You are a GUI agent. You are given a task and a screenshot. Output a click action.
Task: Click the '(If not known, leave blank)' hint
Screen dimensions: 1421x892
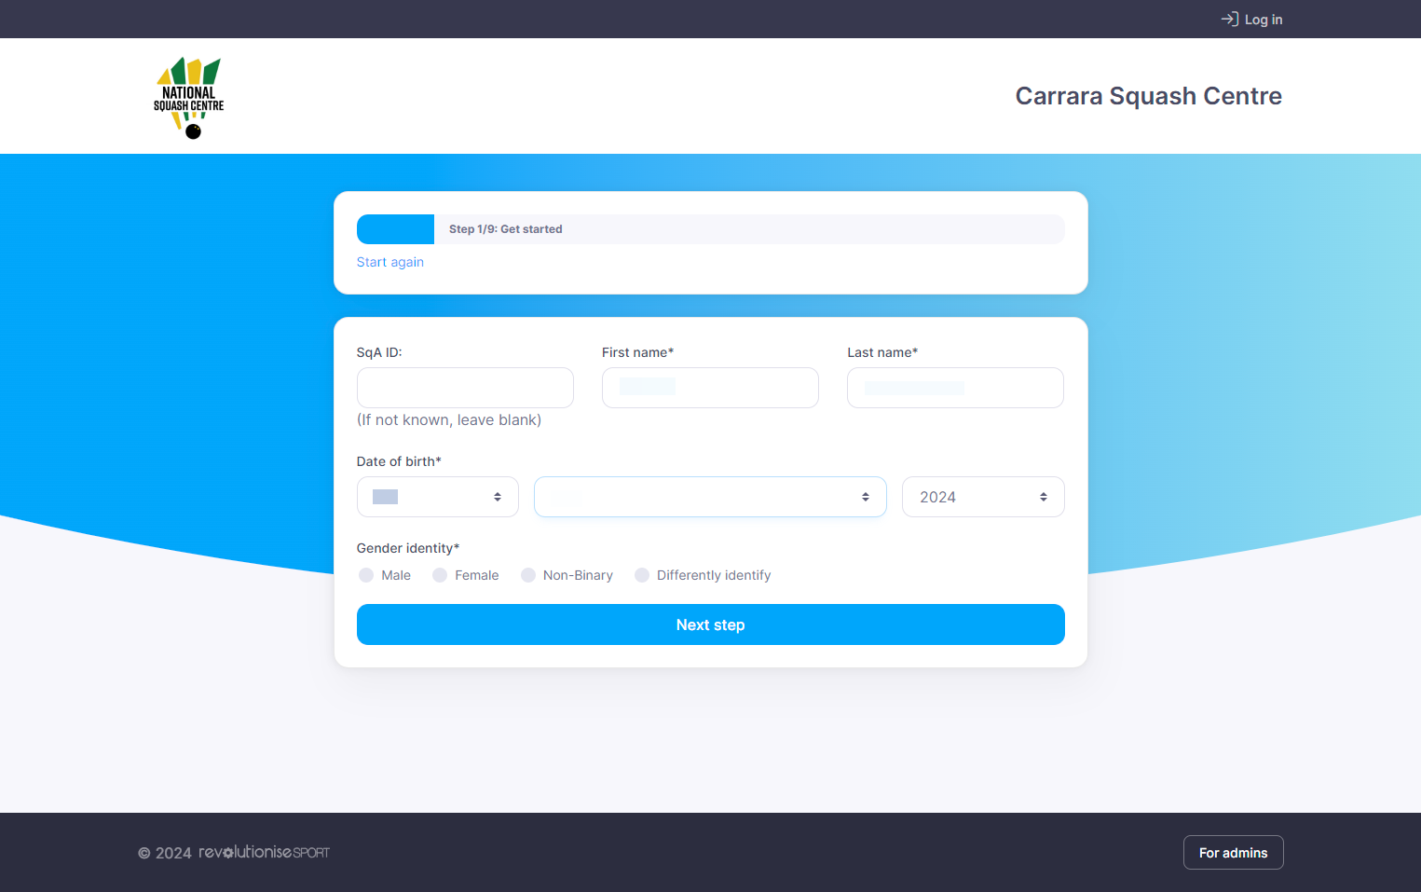[x=449, y=420]
